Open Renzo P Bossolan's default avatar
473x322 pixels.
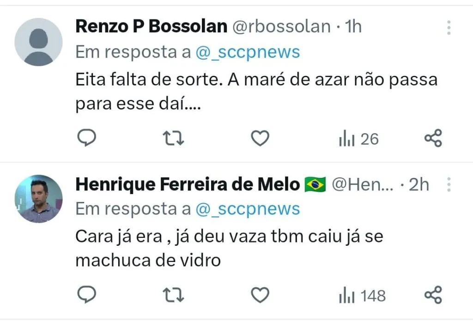pyautogui.click(x=38, y=42)
